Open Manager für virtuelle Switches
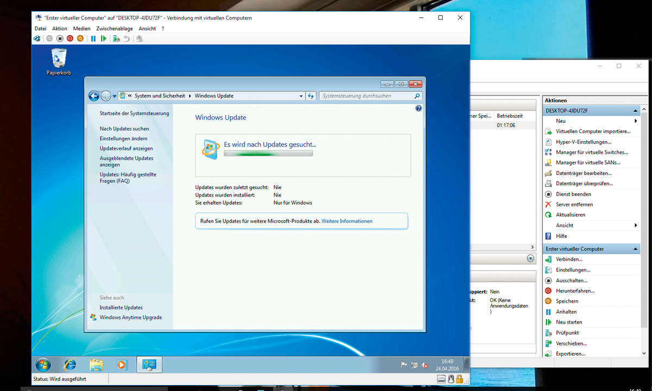Viewport: 652px width, 391px height. point(592,152)
